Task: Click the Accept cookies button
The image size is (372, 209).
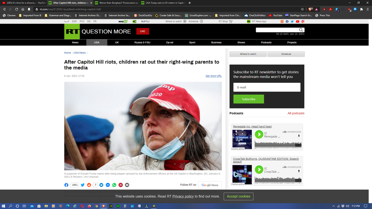Action: tap(238, 197)
